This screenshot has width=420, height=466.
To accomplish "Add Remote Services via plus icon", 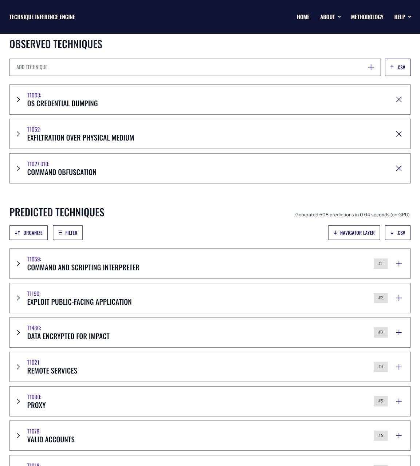I will click(399, 367).
